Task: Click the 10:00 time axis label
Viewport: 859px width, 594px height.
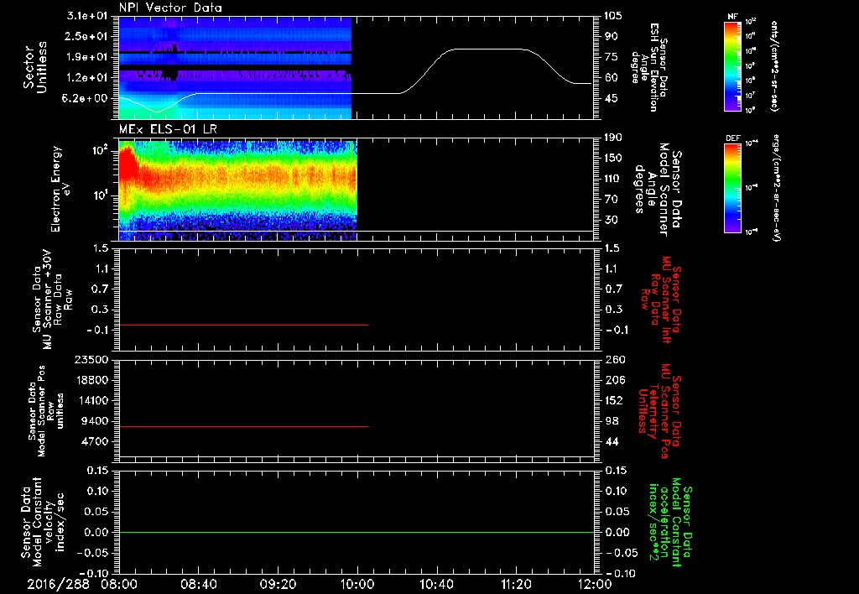Action: (357, 583)
